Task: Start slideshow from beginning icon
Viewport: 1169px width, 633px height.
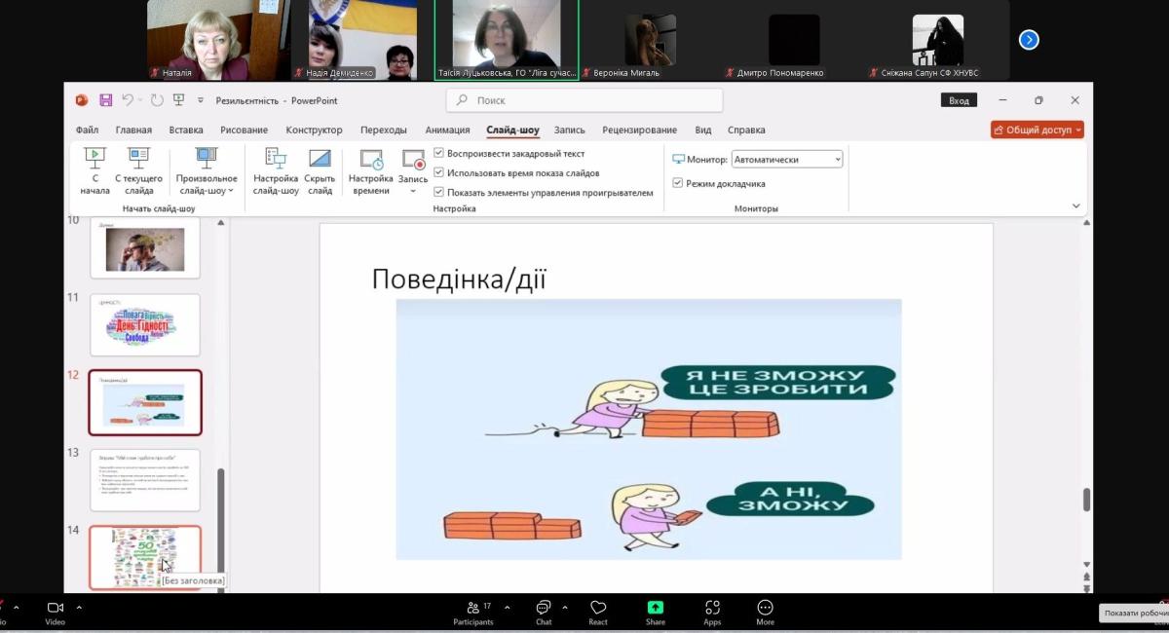Action: click(x=94, y=159)
